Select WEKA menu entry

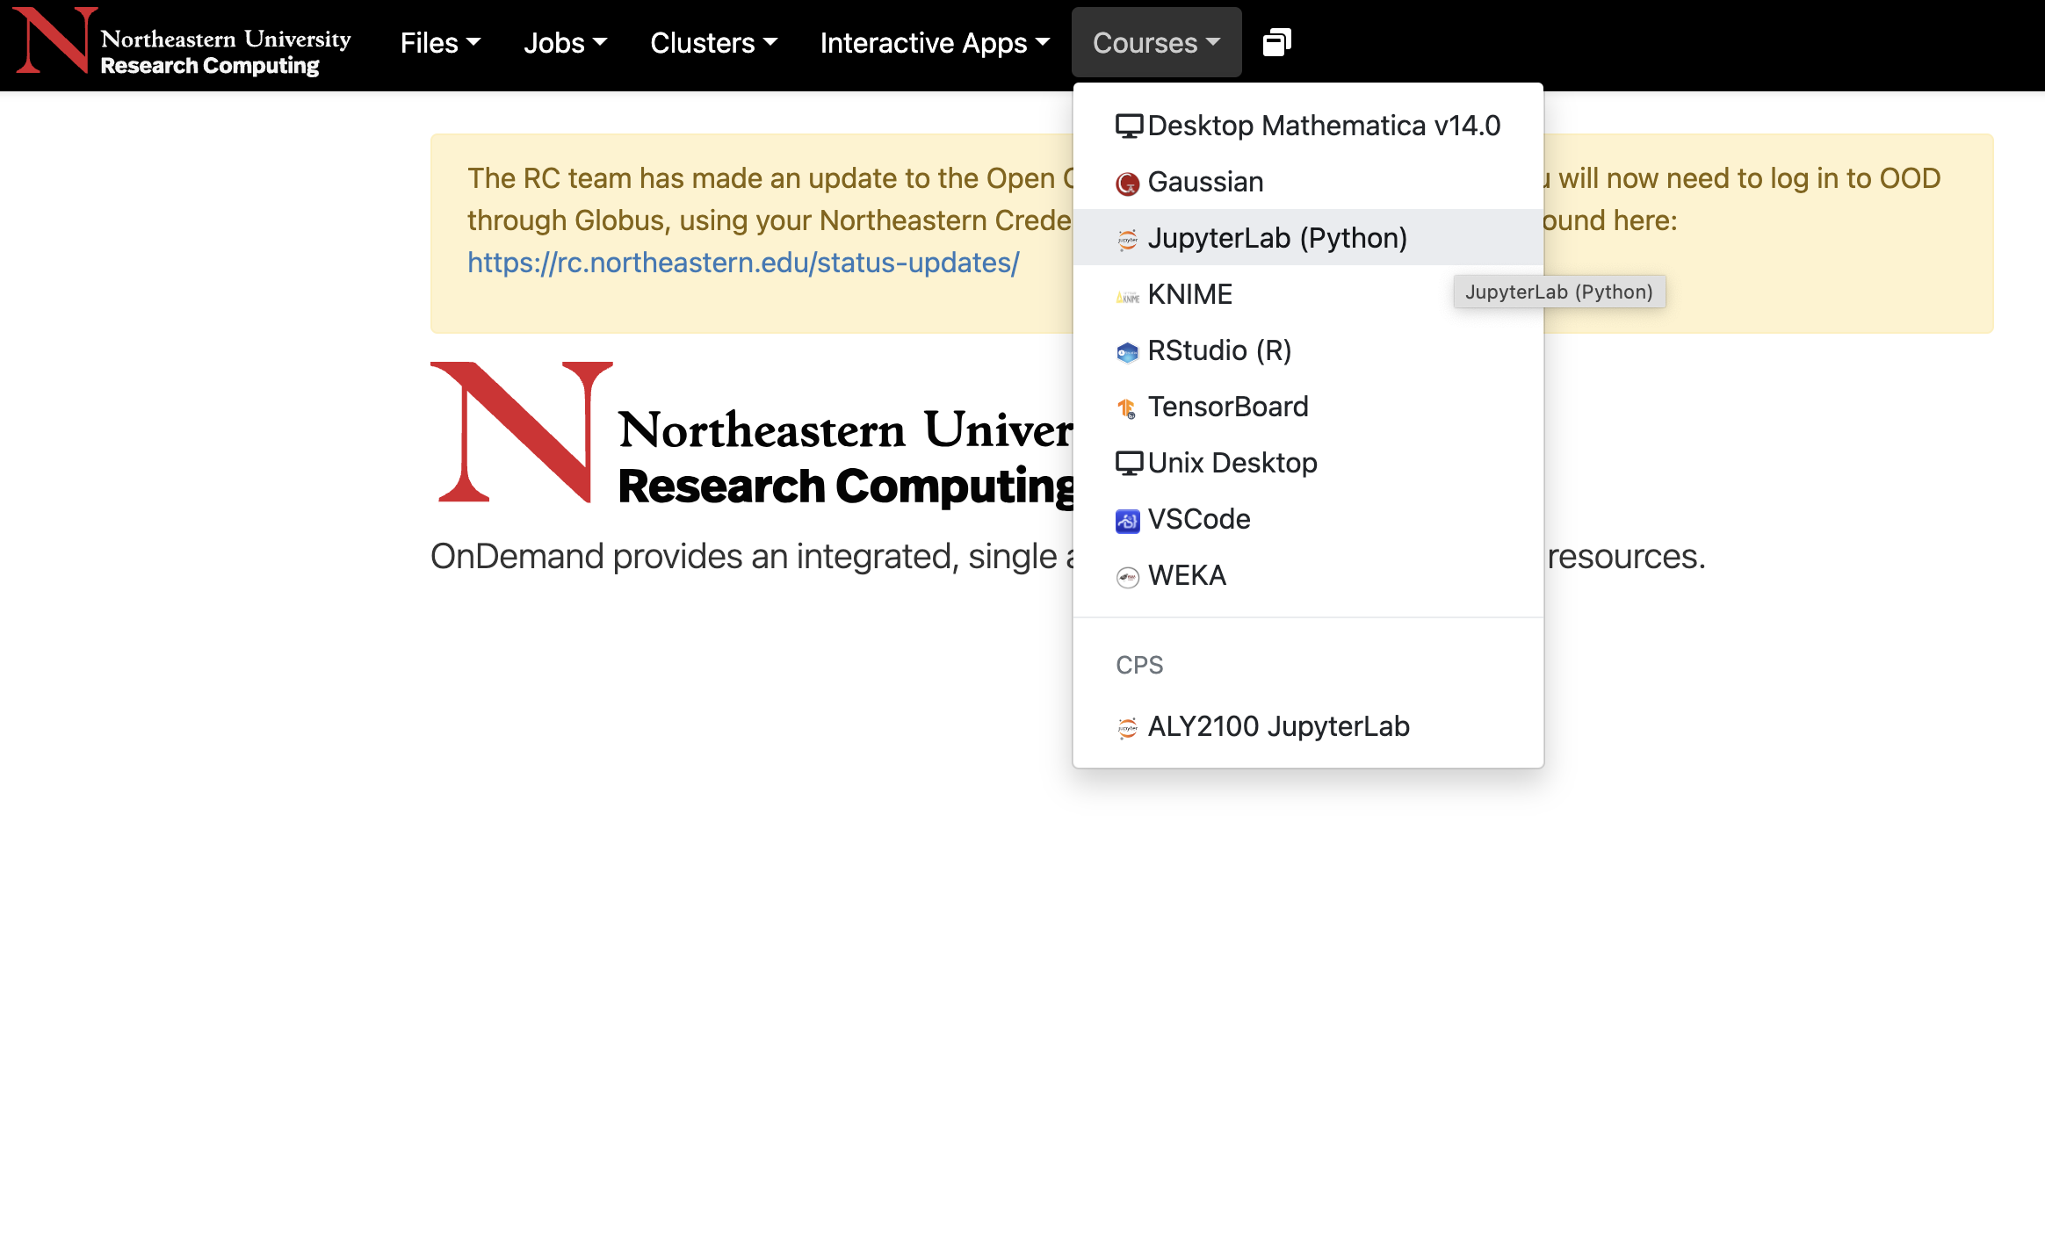point(1308,575)
